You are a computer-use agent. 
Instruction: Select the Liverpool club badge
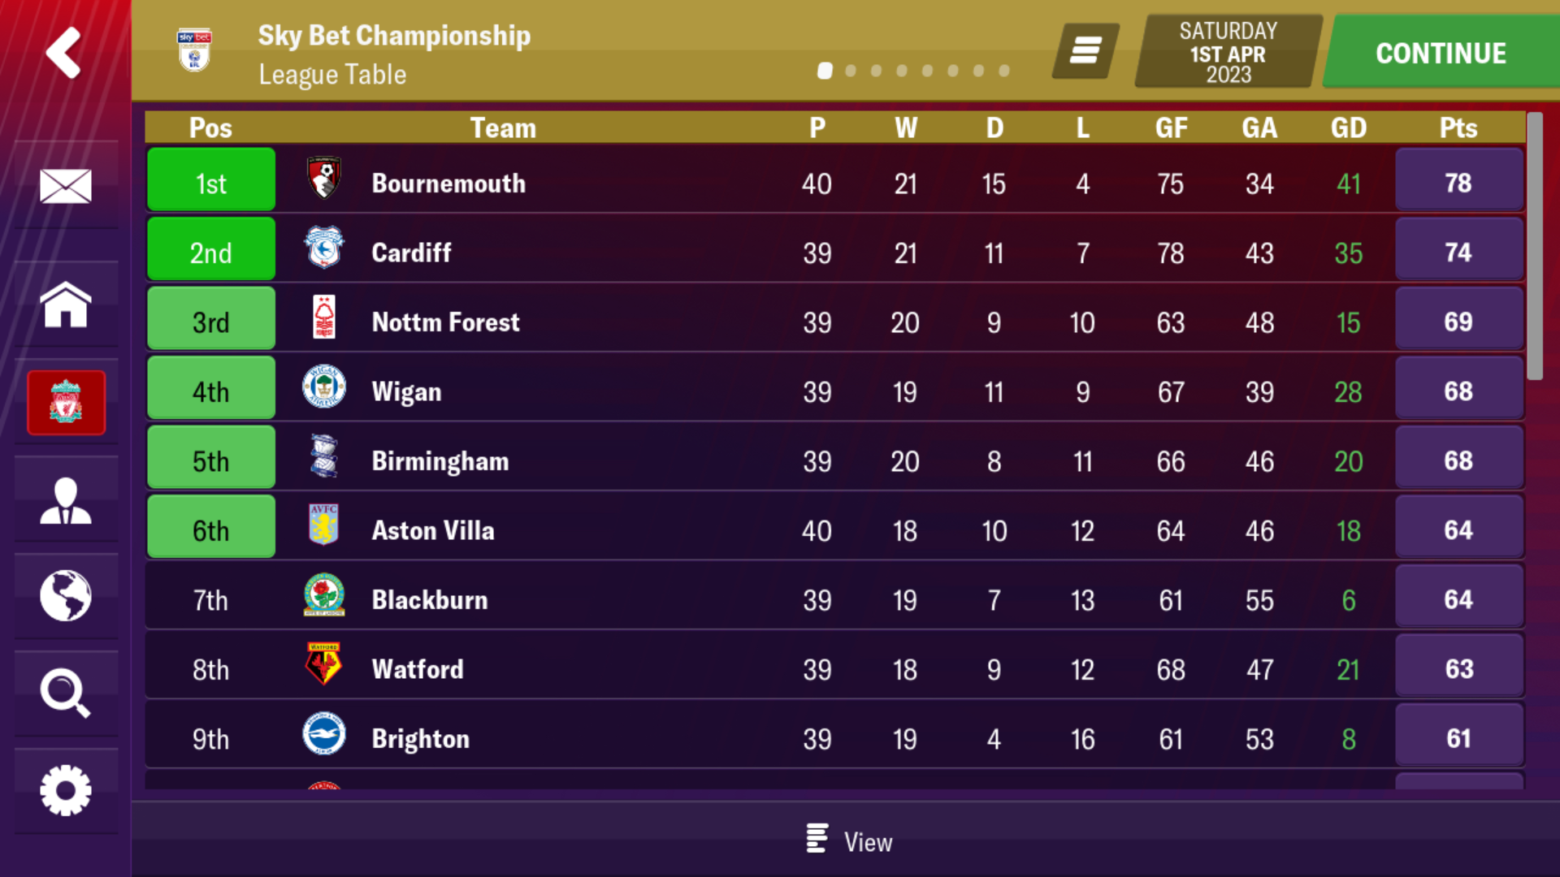(66, 403)
